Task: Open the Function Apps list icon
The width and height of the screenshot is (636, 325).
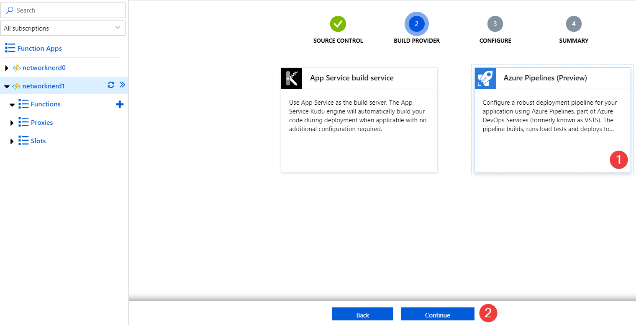Action: pos(10,48)
